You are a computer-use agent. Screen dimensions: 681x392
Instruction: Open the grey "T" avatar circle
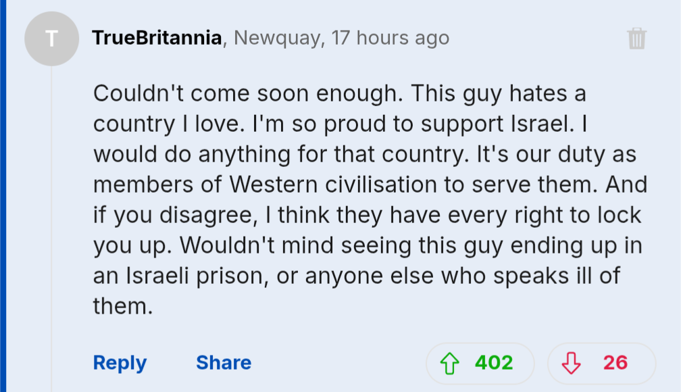pos(51,39)
